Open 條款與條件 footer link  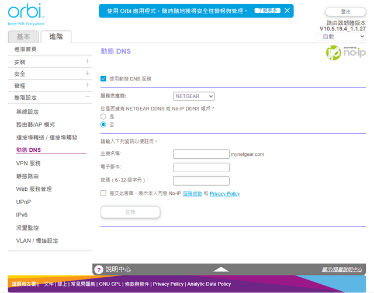point(137,284)
